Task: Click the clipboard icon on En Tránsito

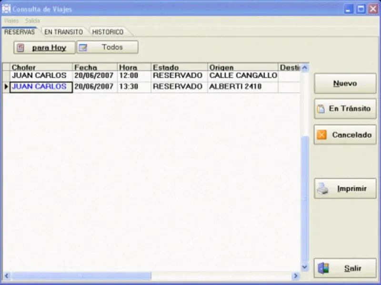Action: point(321,109)
